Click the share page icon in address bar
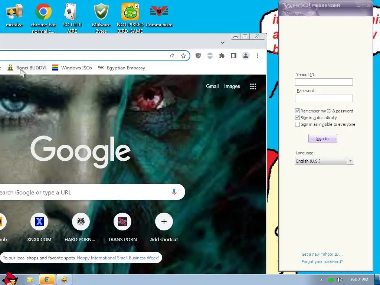 [x=171, y=56]
